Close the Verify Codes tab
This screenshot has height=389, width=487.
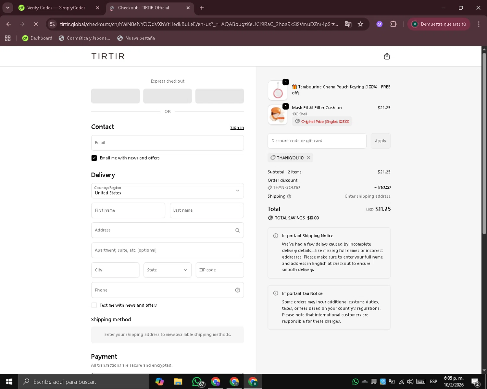pos(97,8)
